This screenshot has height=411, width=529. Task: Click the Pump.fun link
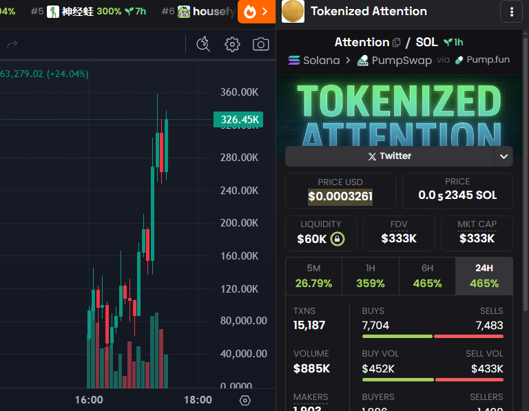click(482, 60)
